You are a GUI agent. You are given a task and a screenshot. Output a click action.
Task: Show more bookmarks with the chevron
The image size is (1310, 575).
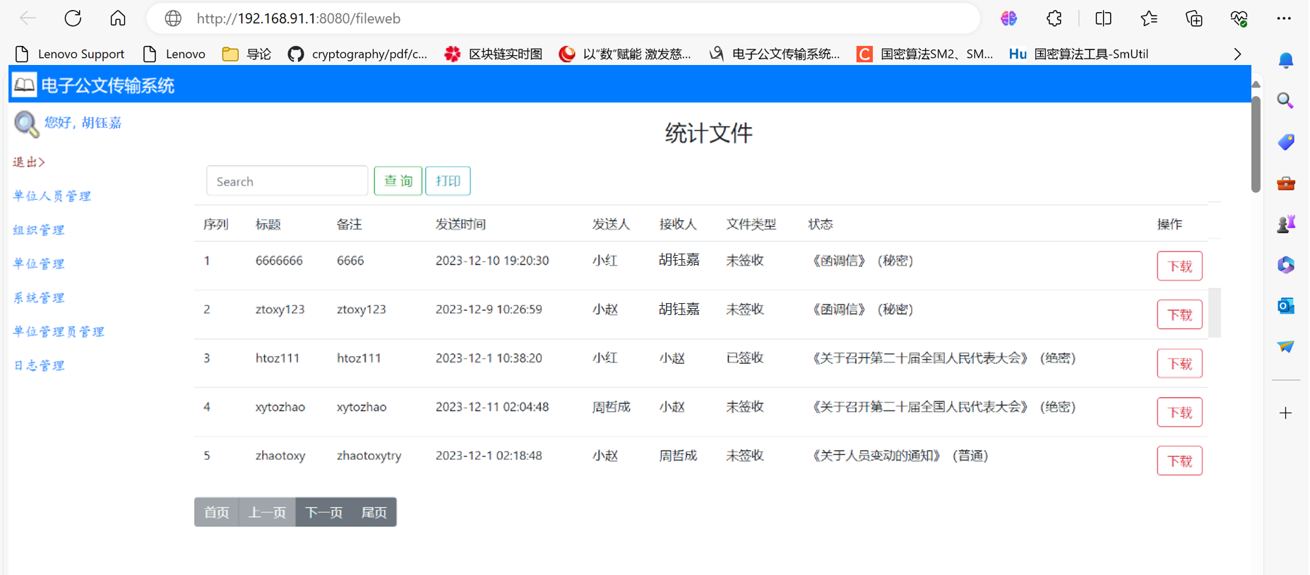point(1237,54)
